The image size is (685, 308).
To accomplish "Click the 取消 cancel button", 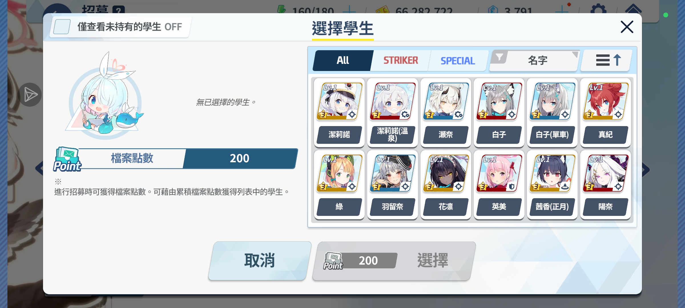I will coord(260,261).
